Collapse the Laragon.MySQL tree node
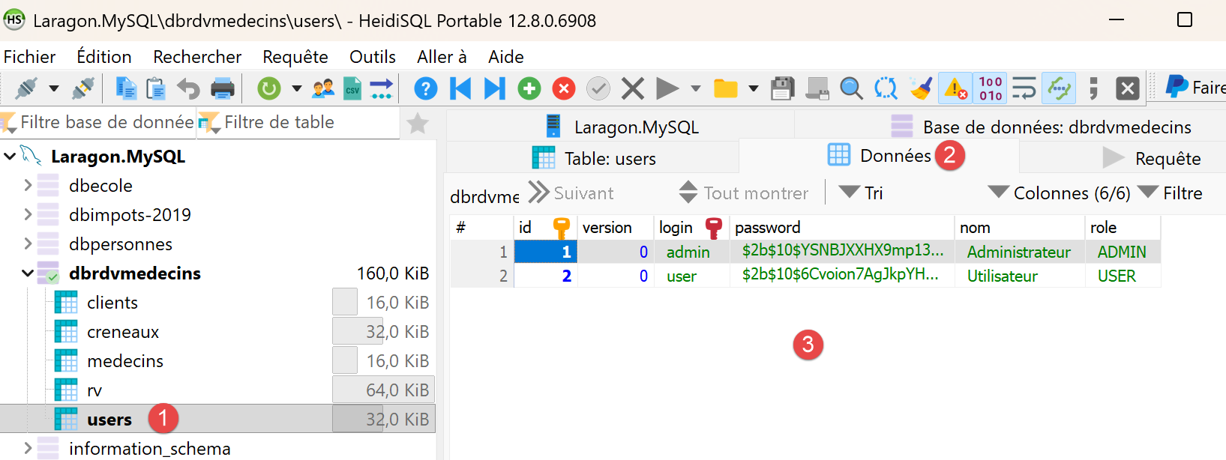Viewport: 1226px width, 460px height. (10, 157)
